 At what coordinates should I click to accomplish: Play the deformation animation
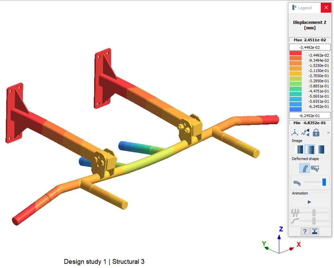click(309, 202)
